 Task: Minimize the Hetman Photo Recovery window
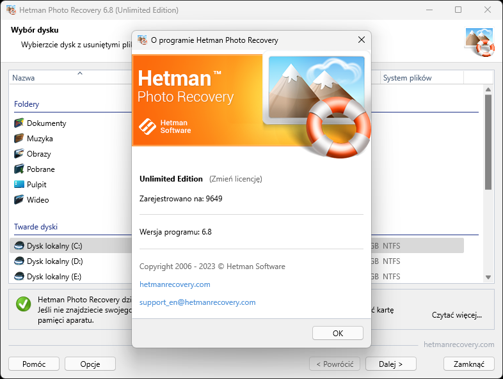pos(429,10)
